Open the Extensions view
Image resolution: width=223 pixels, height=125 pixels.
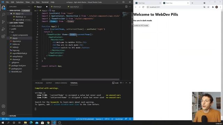click(x=3, y=36)
